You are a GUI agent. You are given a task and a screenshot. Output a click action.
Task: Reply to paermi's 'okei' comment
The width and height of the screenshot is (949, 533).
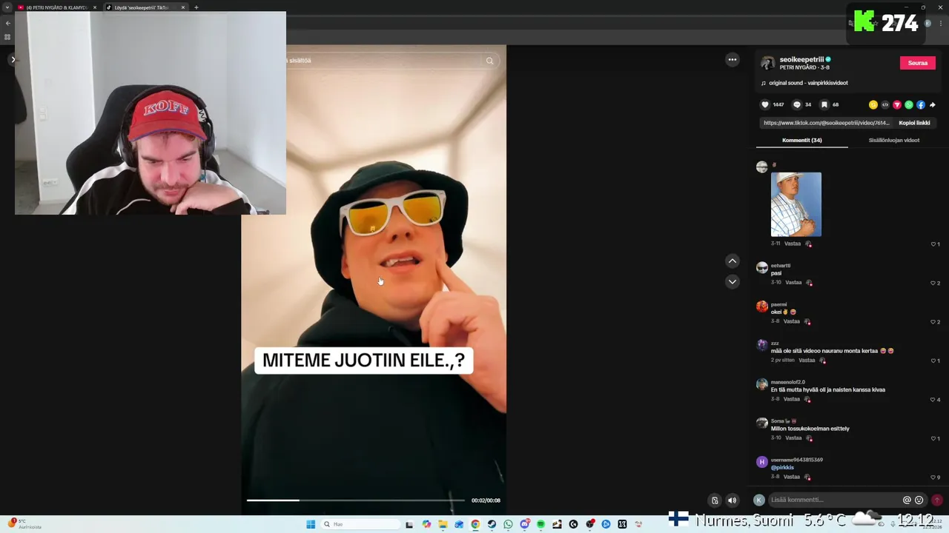point(792,321)
